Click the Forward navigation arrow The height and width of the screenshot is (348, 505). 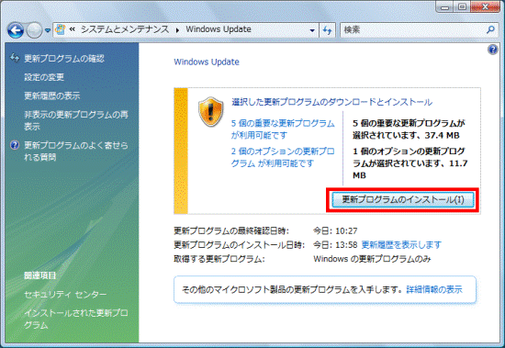point(34,30)
